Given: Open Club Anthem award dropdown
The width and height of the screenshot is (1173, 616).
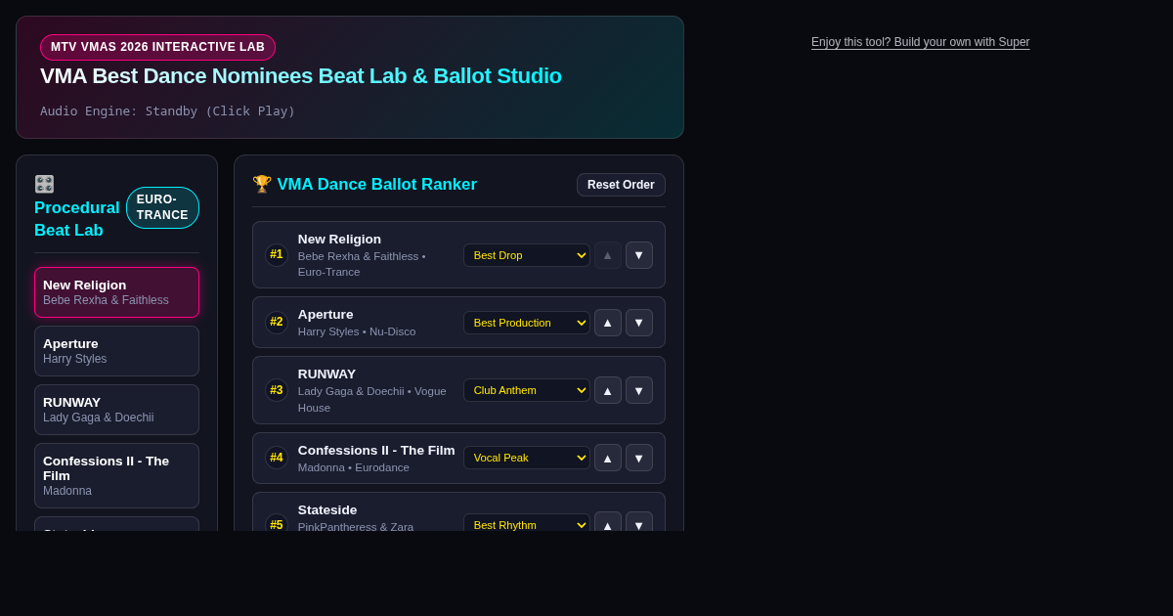Looking at the screenshot, I should 527,390.
